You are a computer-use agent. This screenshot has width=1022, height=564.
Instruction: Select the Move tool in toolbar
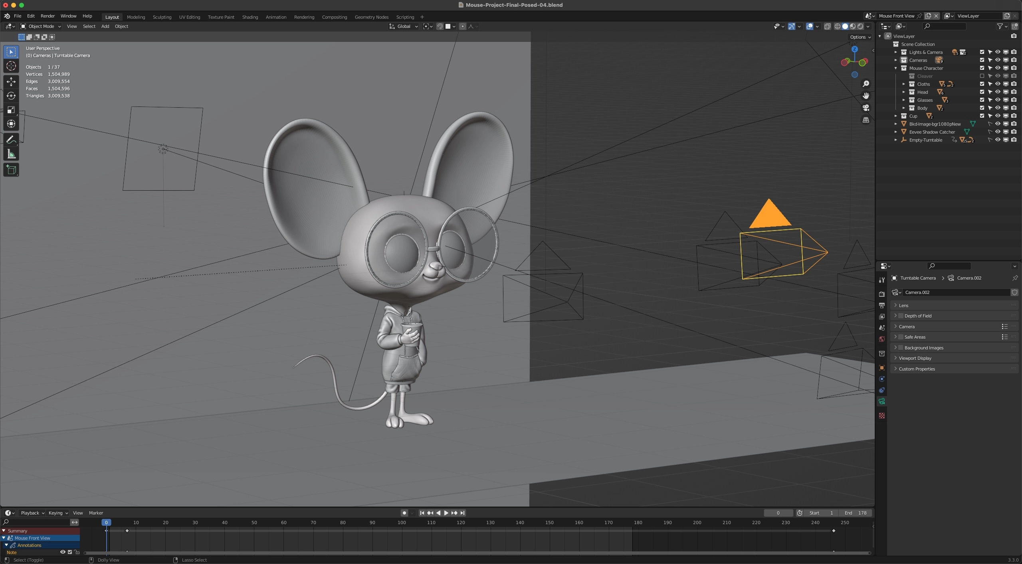(11, 81)
